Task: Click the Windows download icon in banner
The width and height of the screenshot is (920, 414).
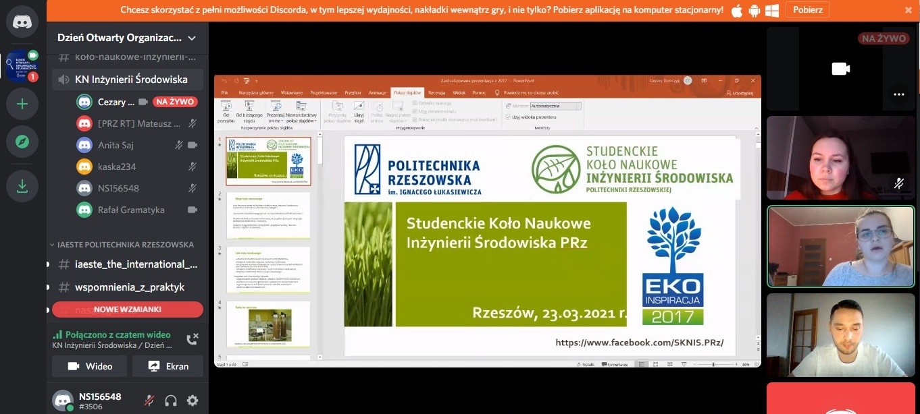Action: [772, 10]
